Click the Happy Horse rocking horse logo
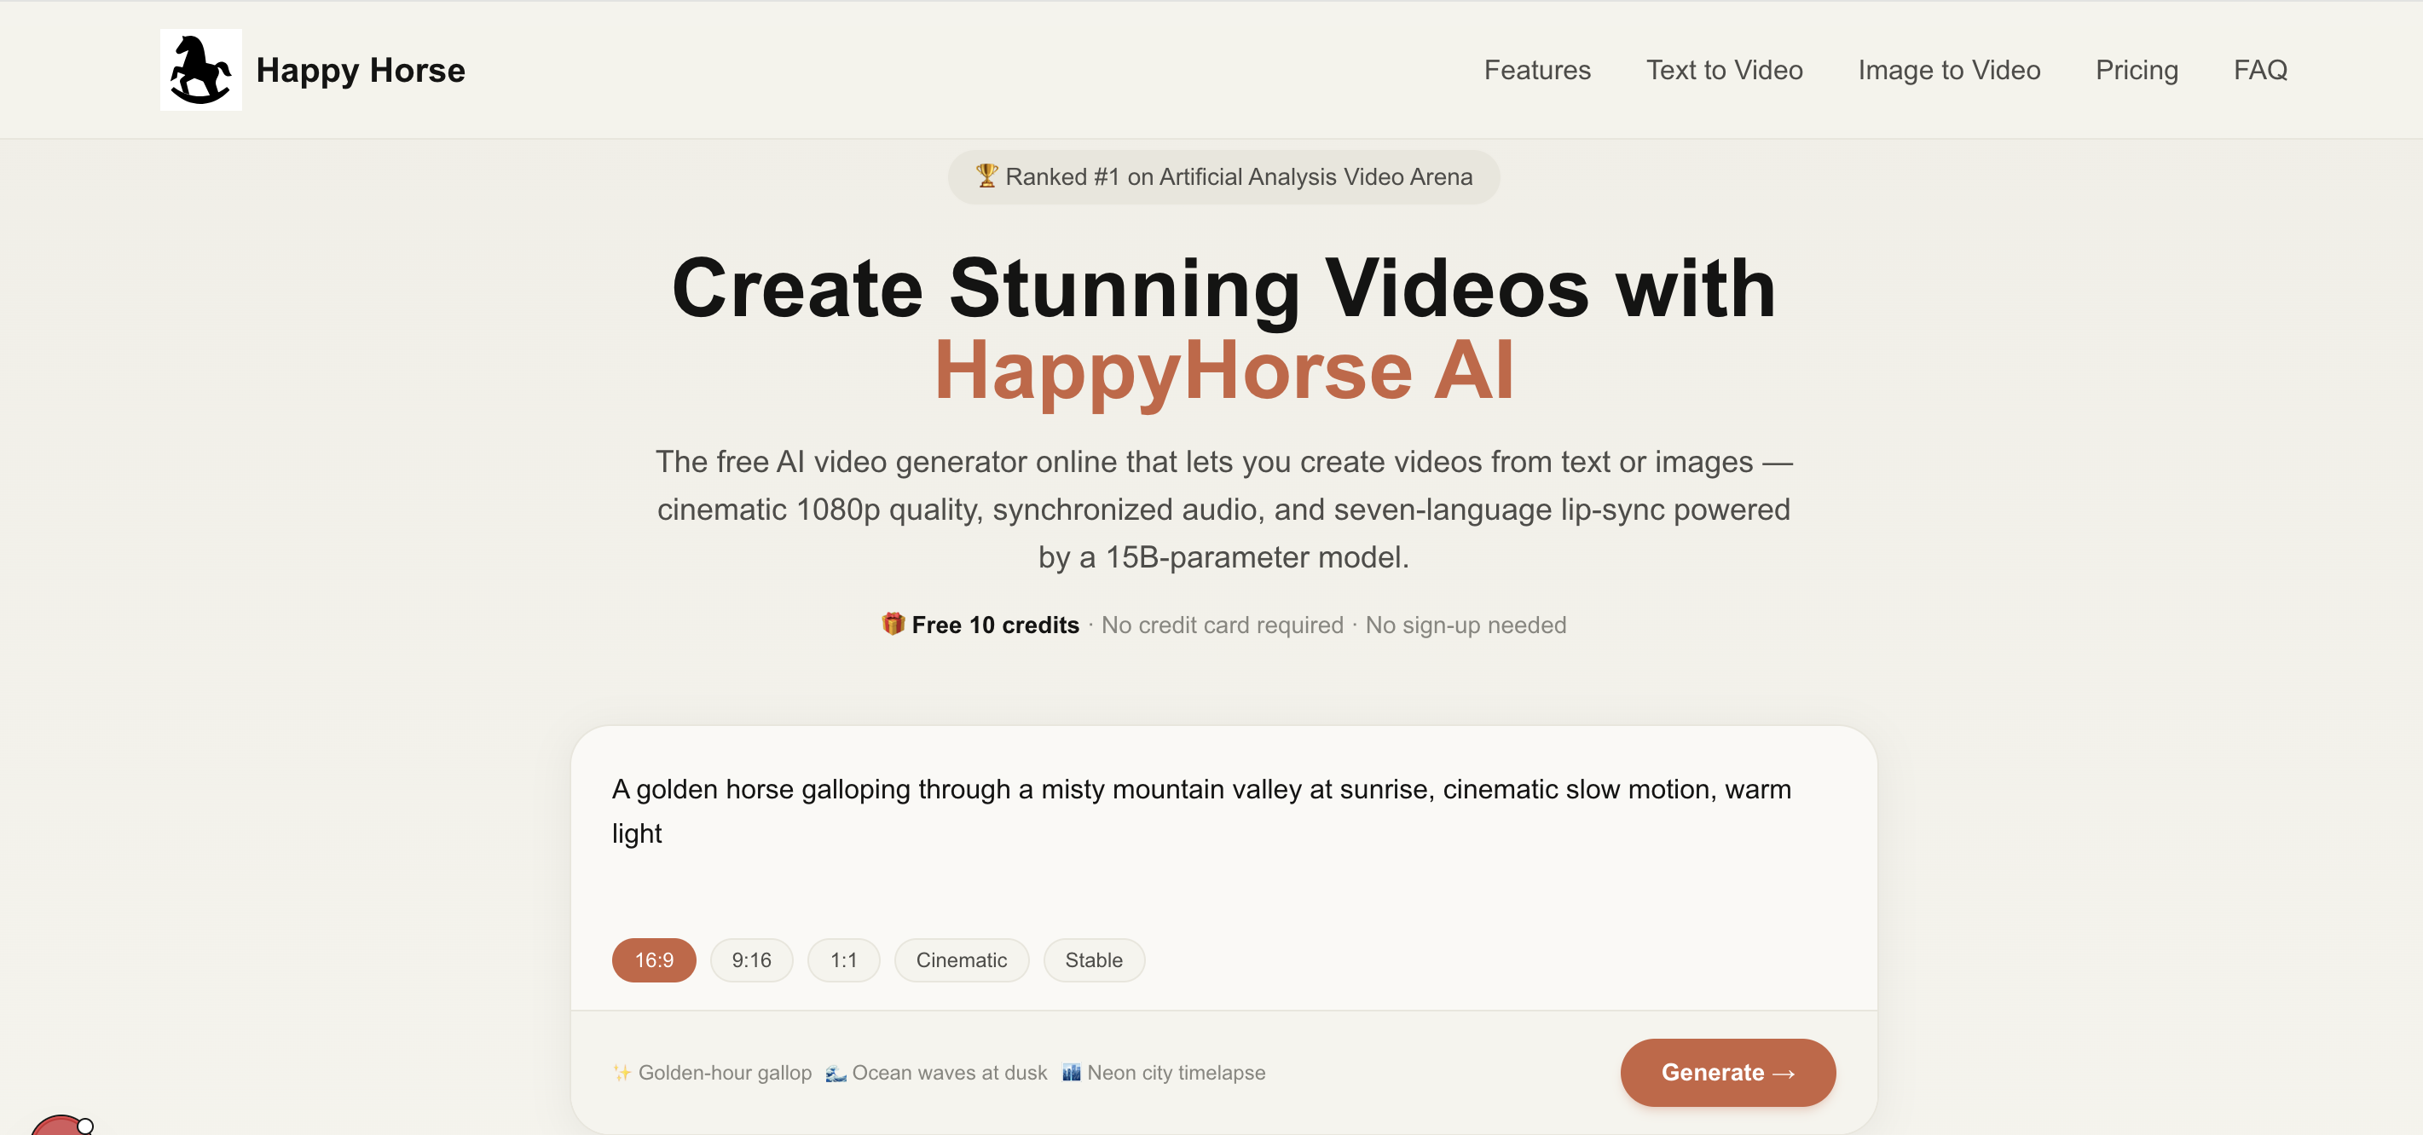 [200, 70]
